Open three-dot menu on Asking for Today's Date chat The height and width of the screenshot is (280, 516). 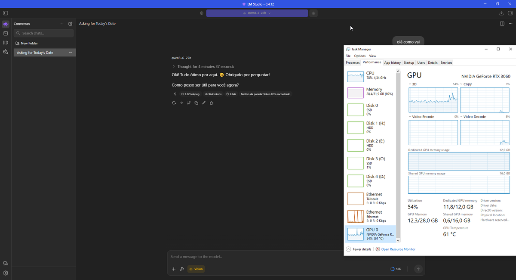pyautogui.click(x=71, y=53)
